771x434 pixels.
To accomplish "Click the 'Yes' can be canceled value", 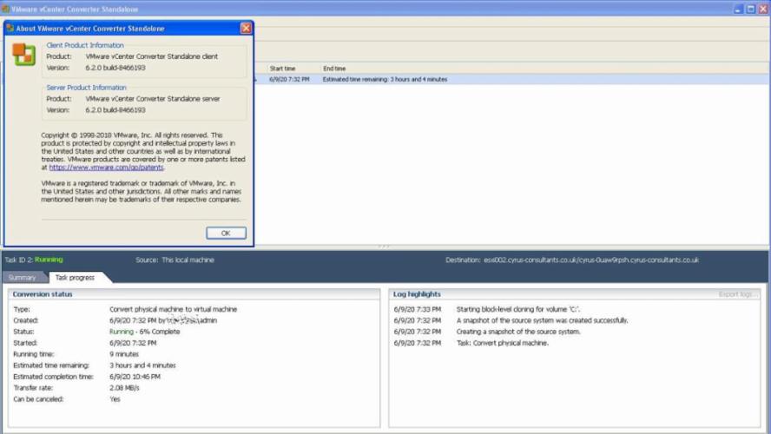I will point(115,399).
